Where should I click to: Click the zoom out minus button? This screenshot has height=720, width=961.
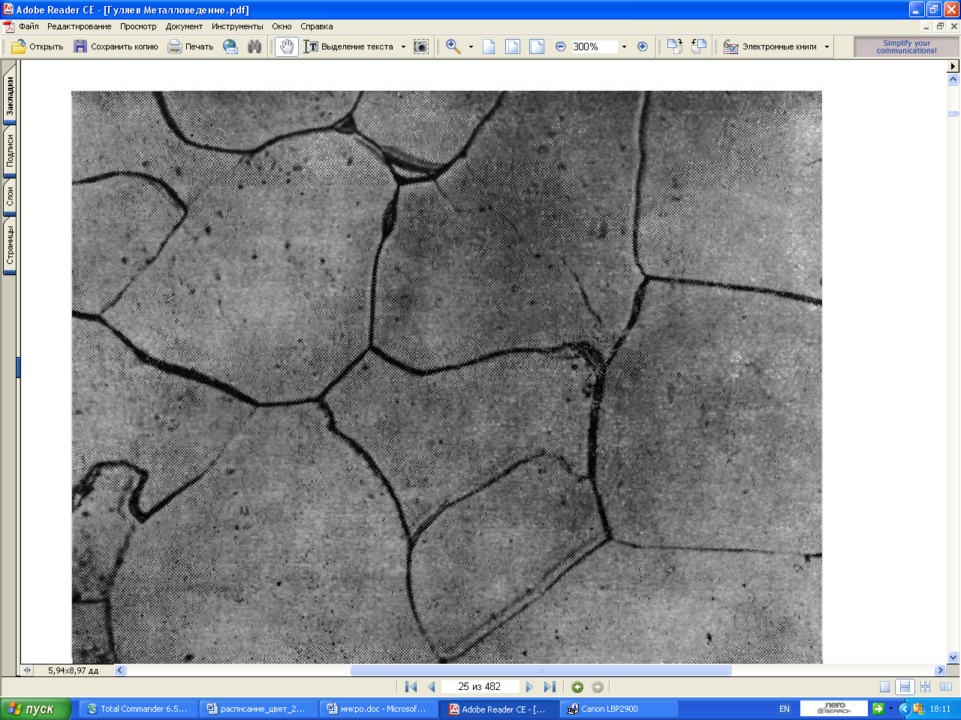click(x=560, y=46)
